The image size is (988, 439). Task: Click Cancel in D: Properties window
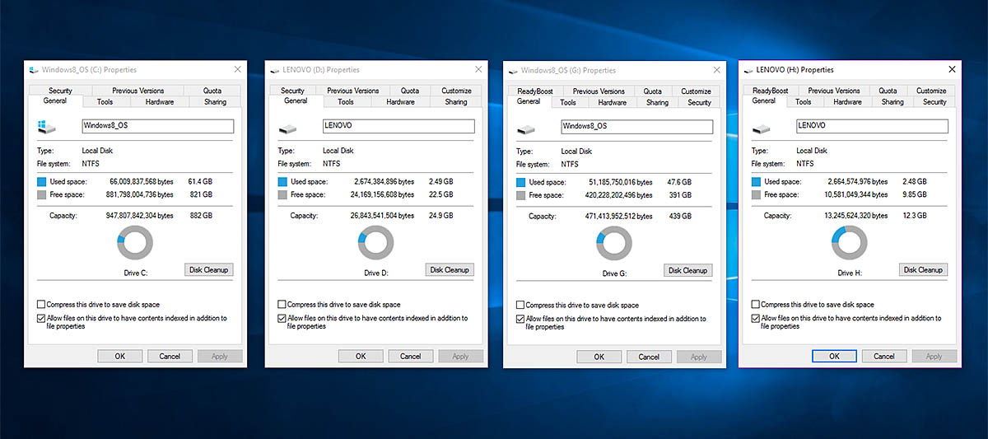coord(411,356)
